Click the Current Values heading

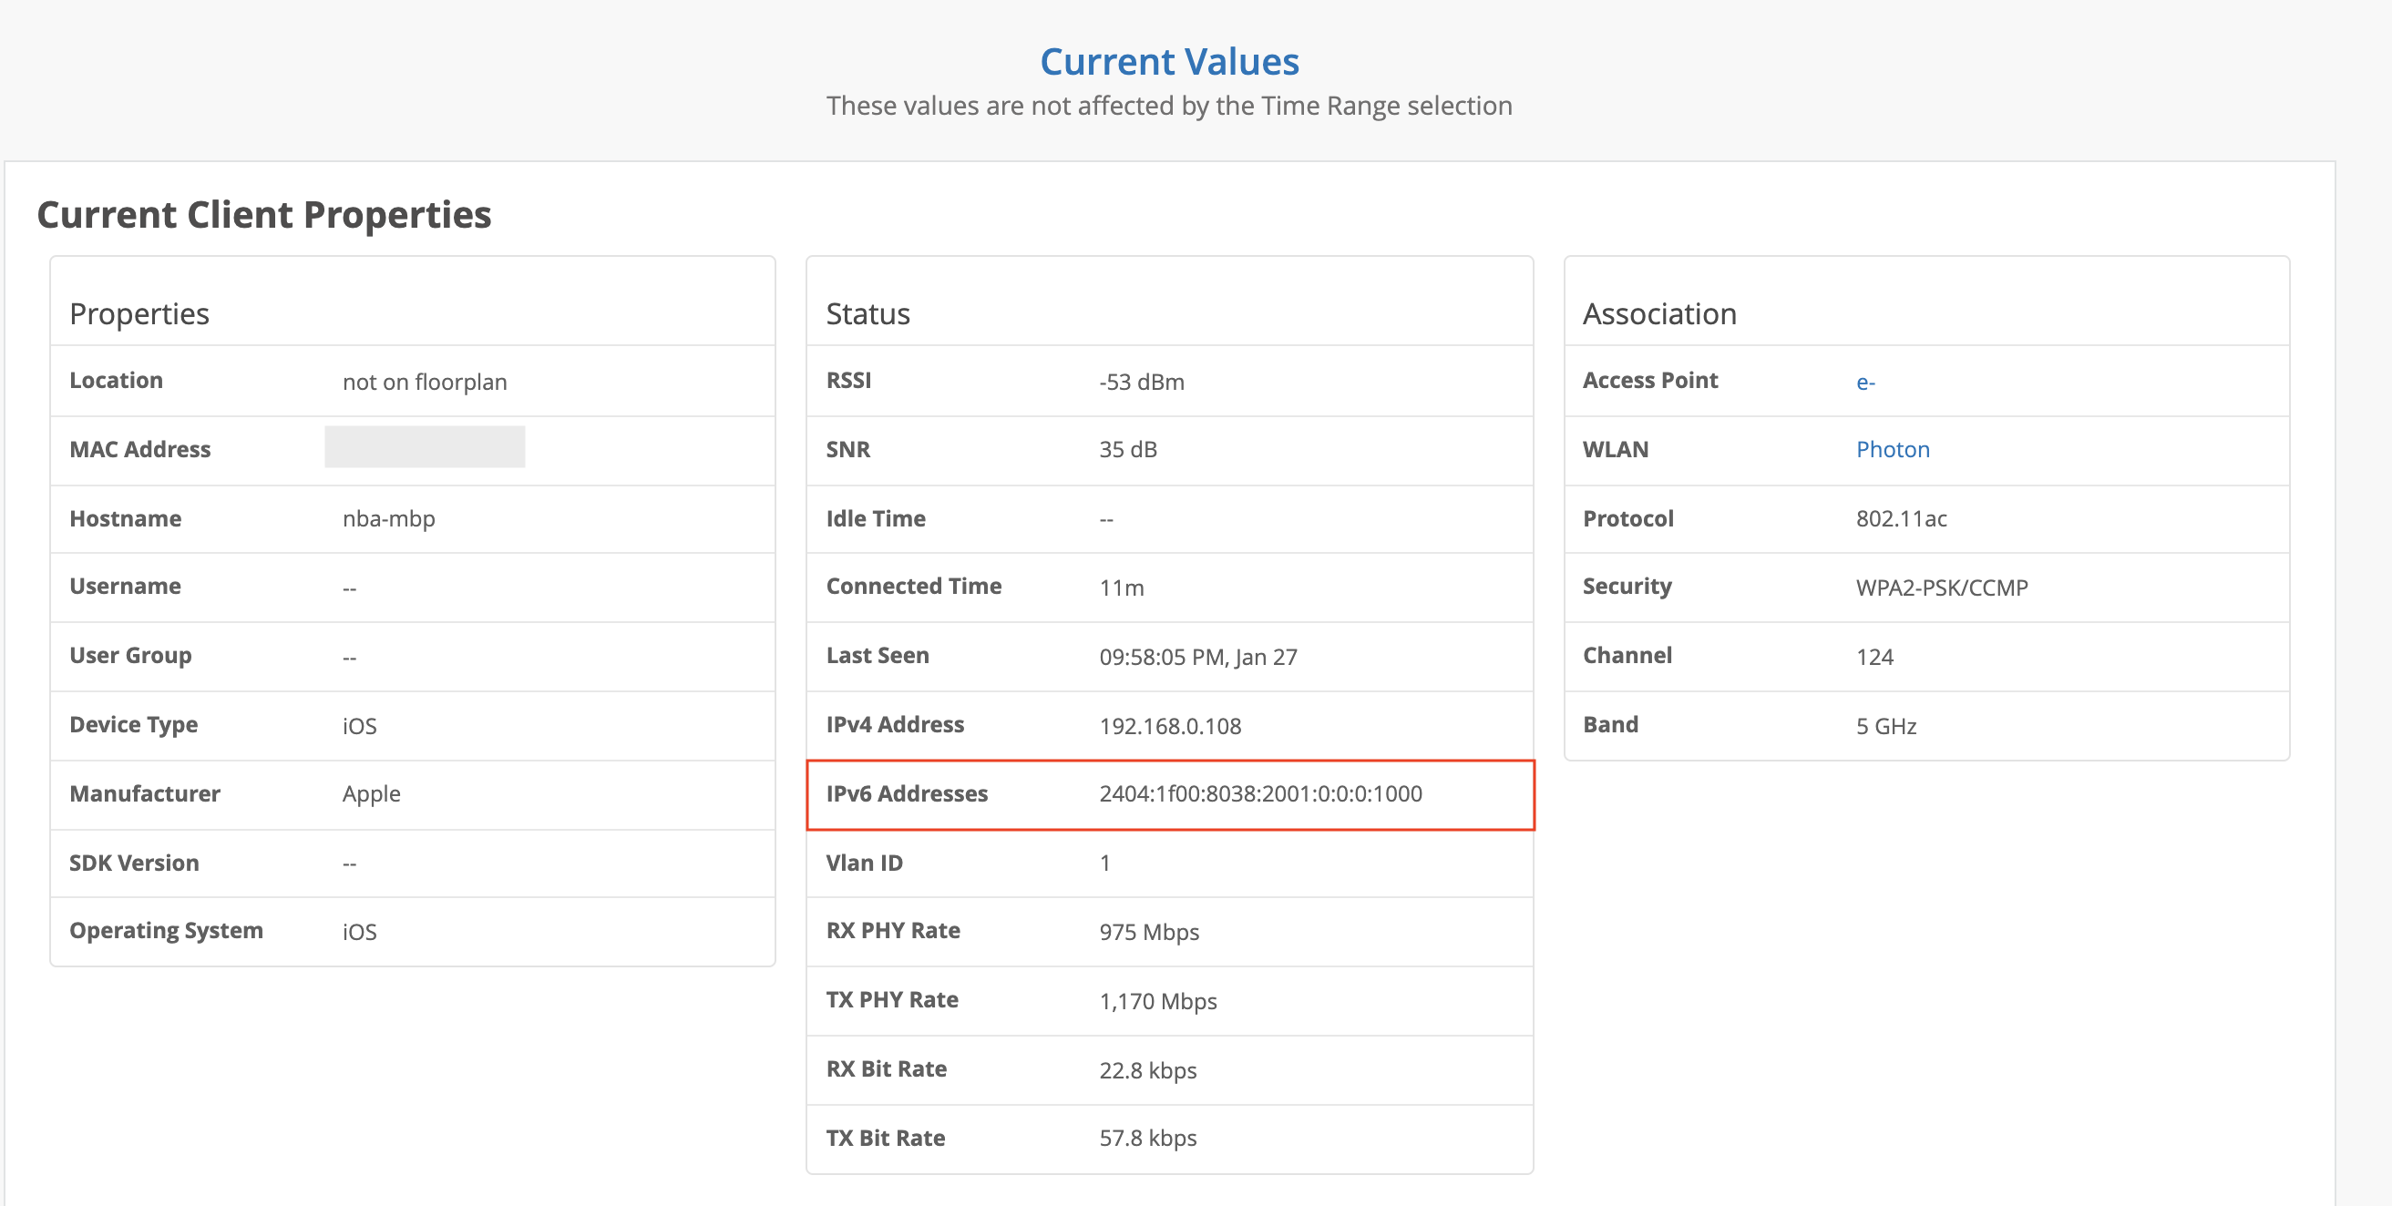click(x=1168, y=62)
